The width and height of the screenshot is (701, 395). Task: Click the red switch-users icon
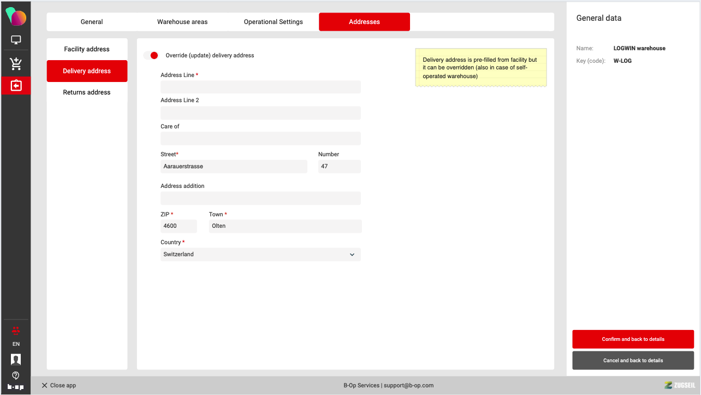[16, 330]
